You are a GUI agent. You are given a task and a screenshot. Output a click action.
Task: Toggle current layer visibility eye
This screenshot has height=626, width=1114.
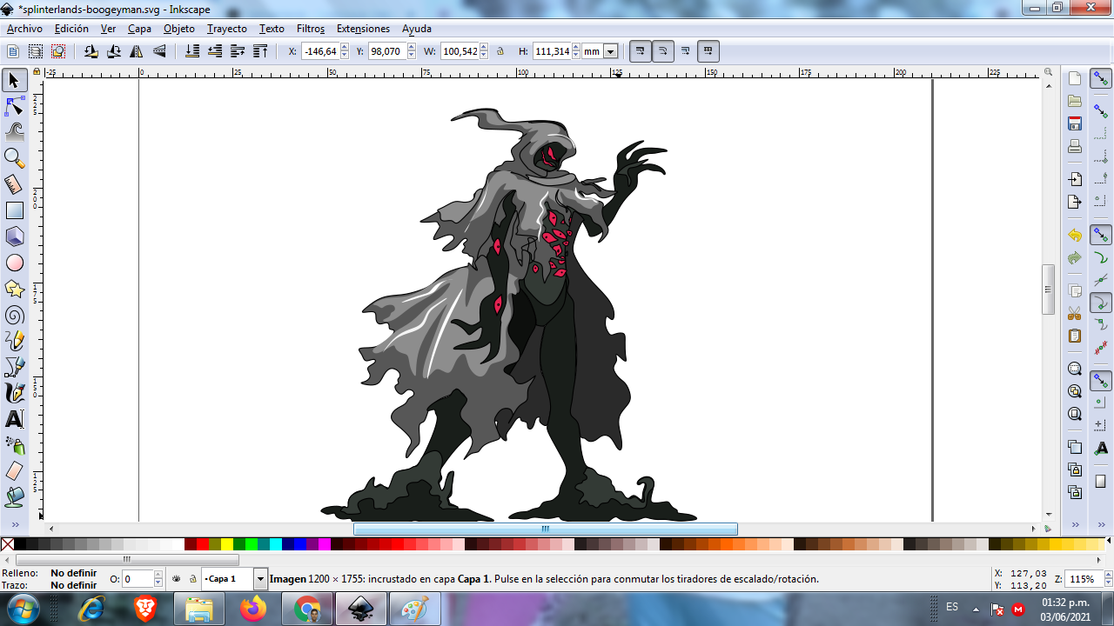pyautogui.click(x=177, y=578)
